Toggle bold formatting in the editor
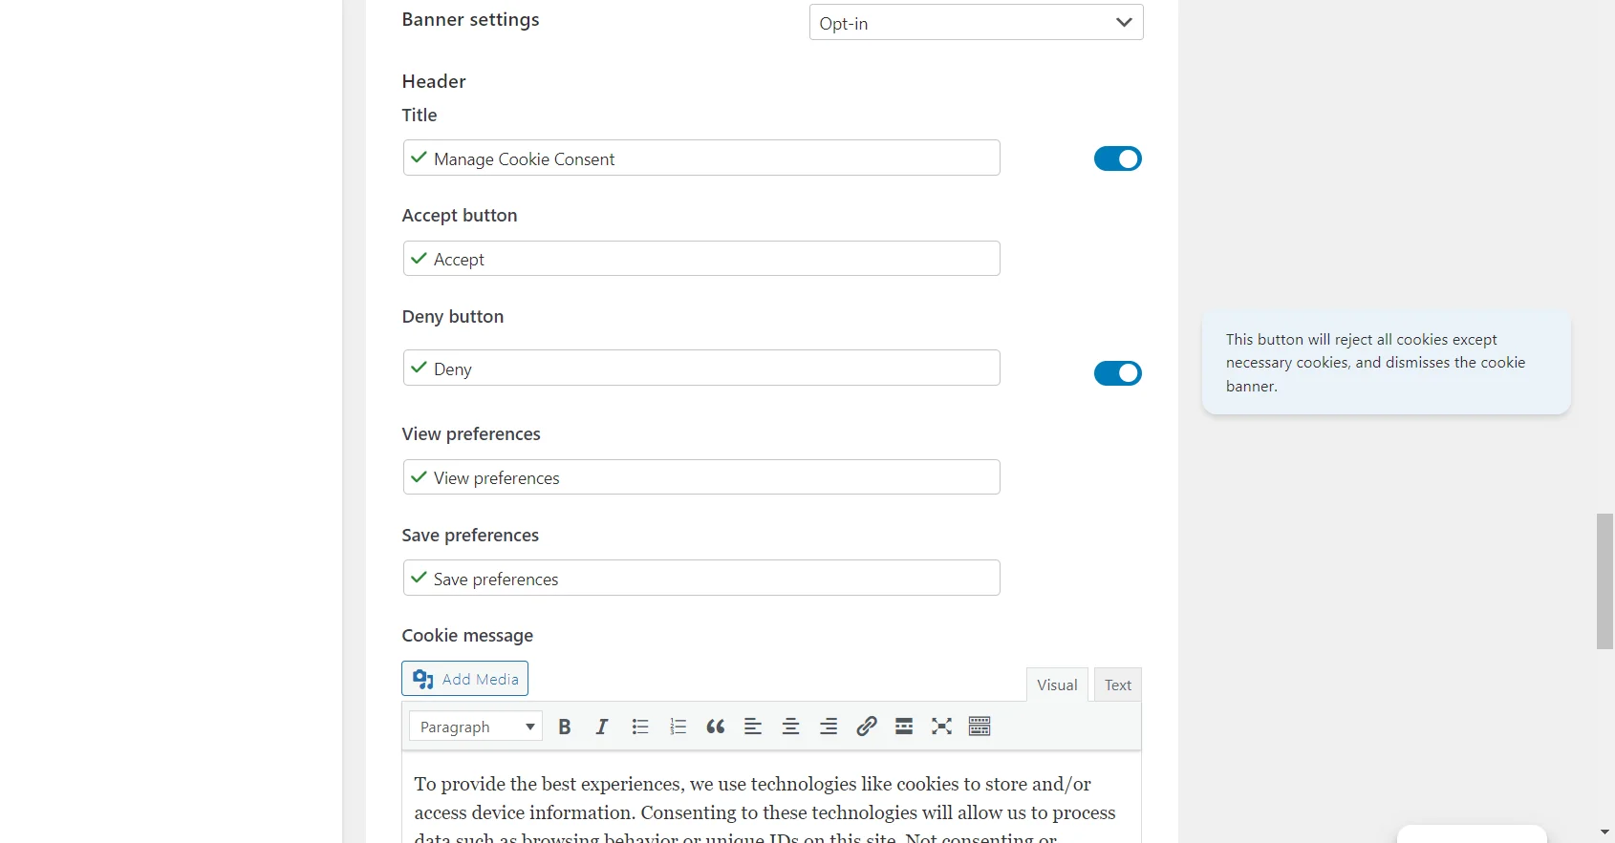This screenshot has width=1615, height=843. point(564,726)
